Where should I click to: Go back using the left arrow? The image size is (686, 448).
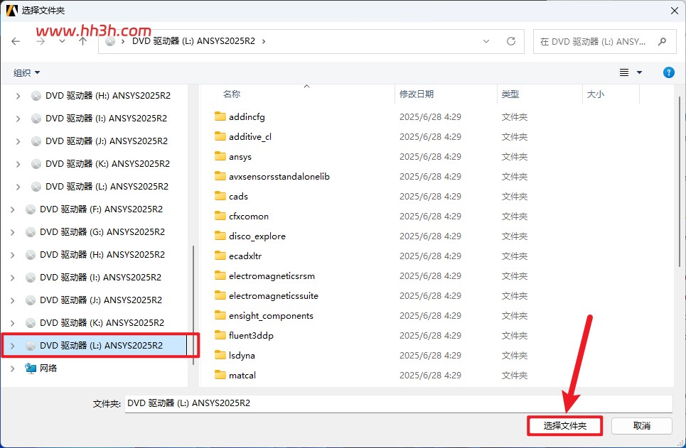click(16, 41)
